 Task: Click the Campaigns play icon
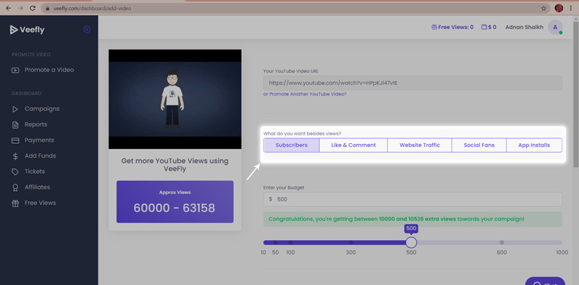click(15, 109)
